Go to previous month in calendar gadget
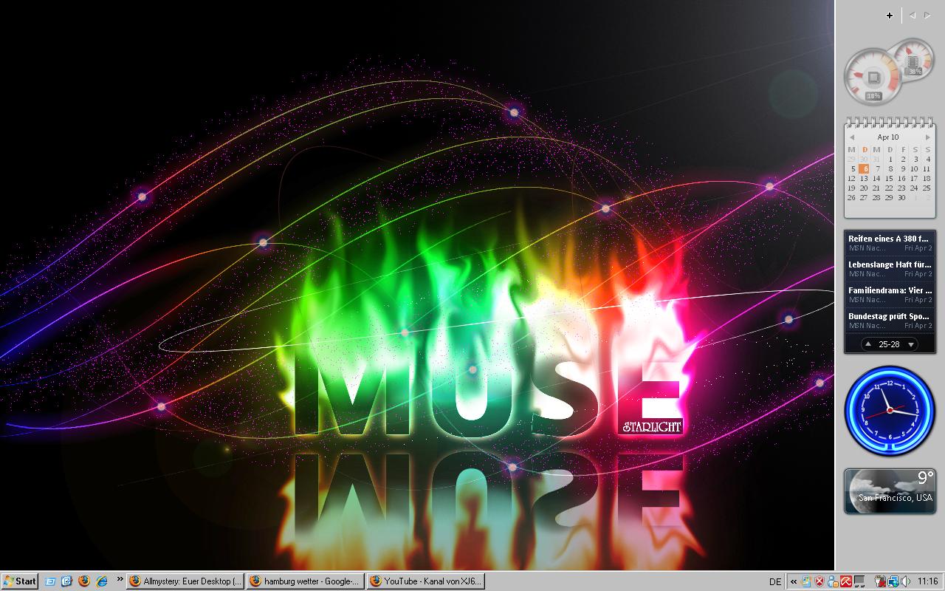Screen dimensions: 945x591 pos(851,137)
